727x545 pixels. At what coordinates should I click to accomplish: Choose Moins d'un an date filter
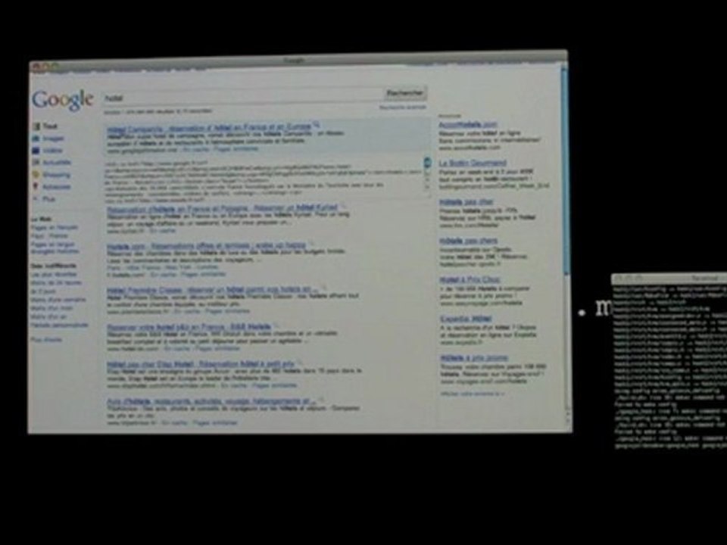pos(48,317)
